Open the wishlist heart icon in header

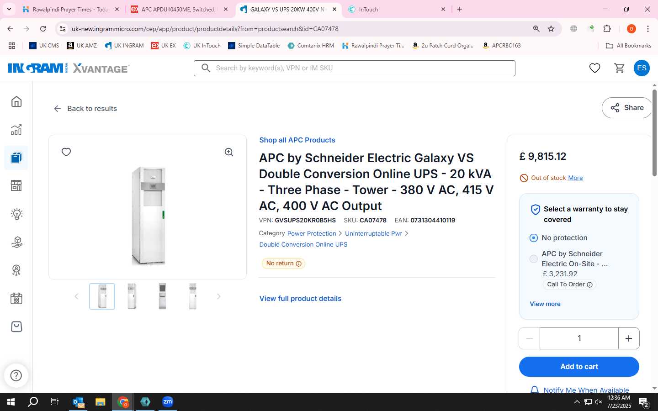point(594,68)
